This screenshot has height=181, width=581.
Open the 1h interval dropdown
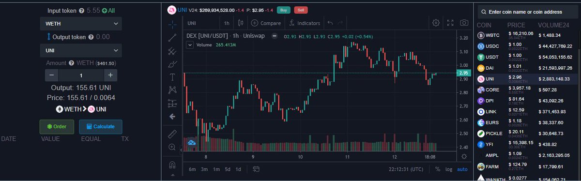tap(227, 23)
